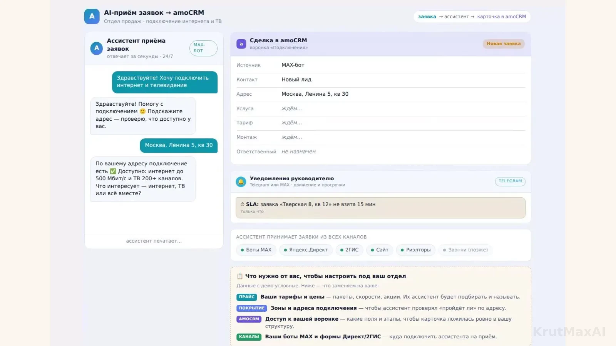The image size is (616, 346).
Task: Click the "MAX-БОТ" badge in chat header
Action: pyautogui.click(x=203, y=48)
